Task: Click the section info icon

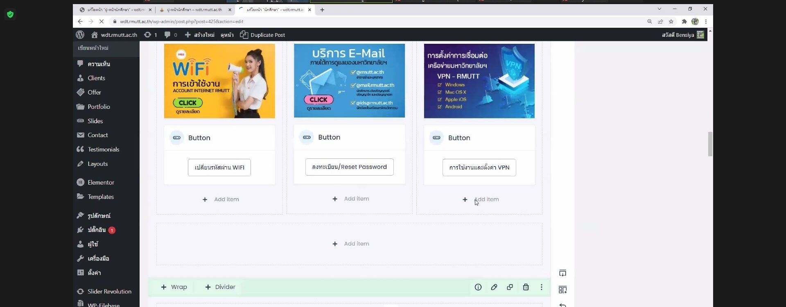Action: (478, 287)
